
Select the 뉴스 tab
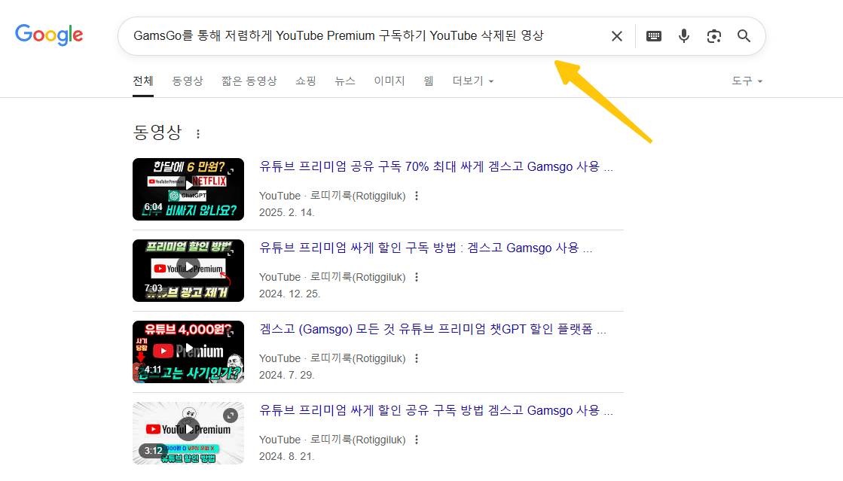345,81
